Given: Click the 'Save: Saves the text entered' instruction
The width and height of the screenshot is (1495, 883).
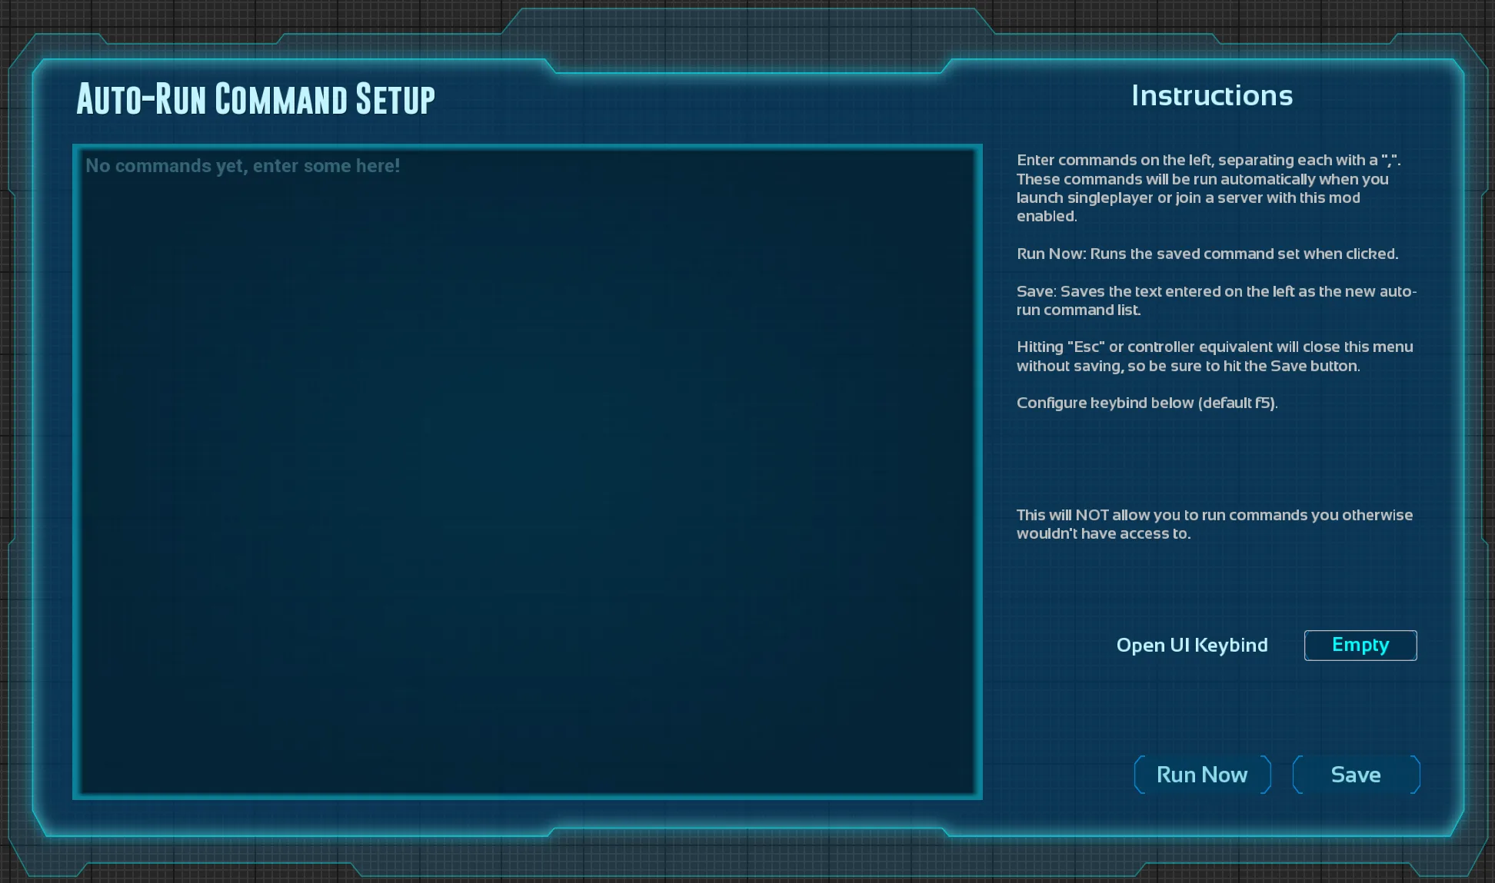Looking at the screenshot, I should [1217, 300].
